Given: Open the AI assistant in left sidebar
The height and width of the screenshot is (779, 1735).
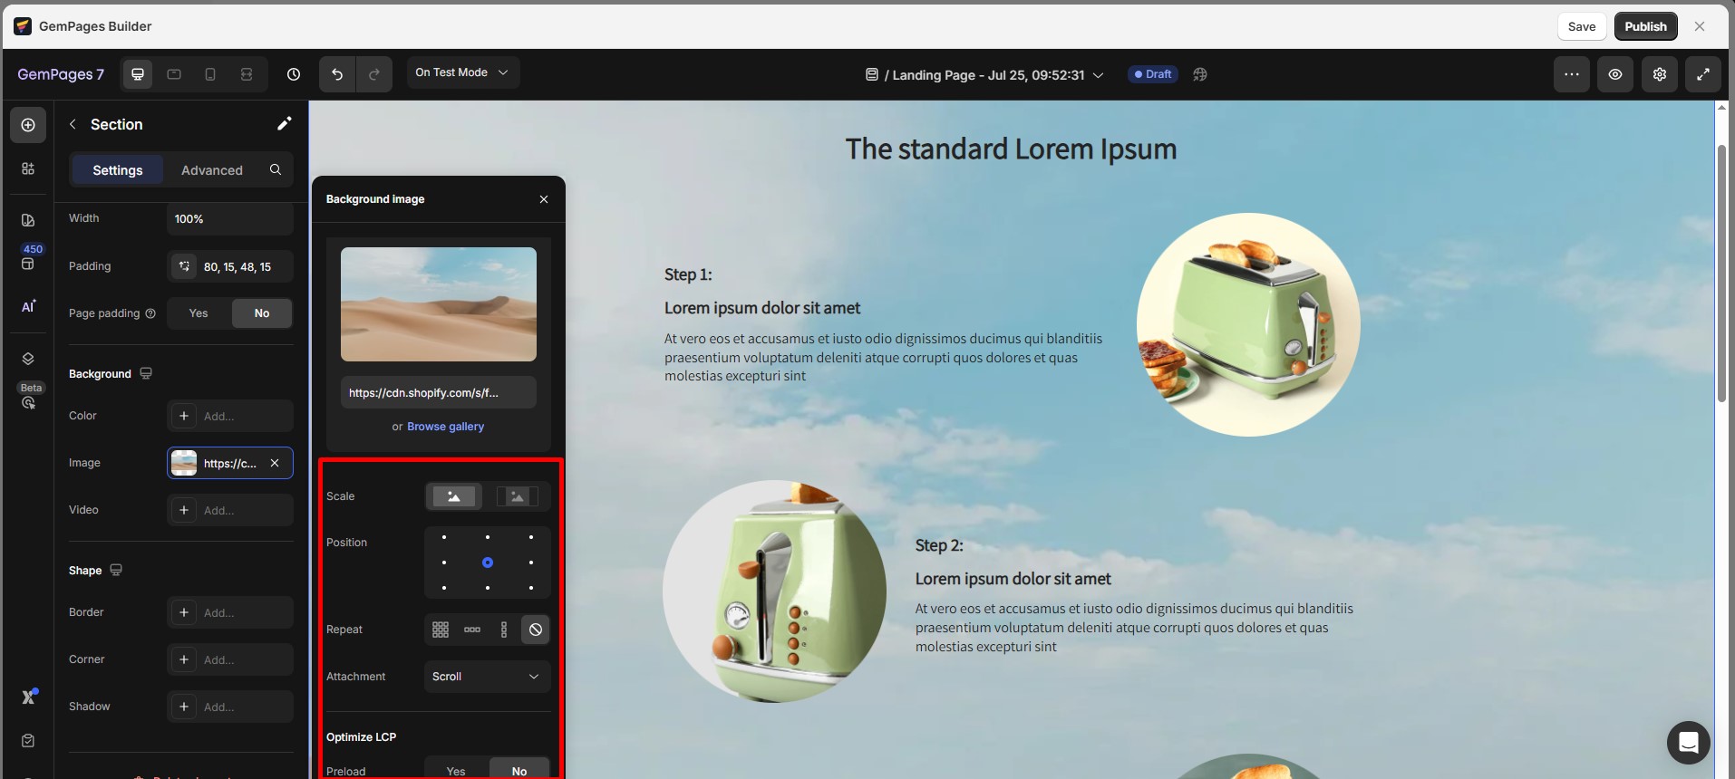Looking at the screenshot, I should point(28,306).
